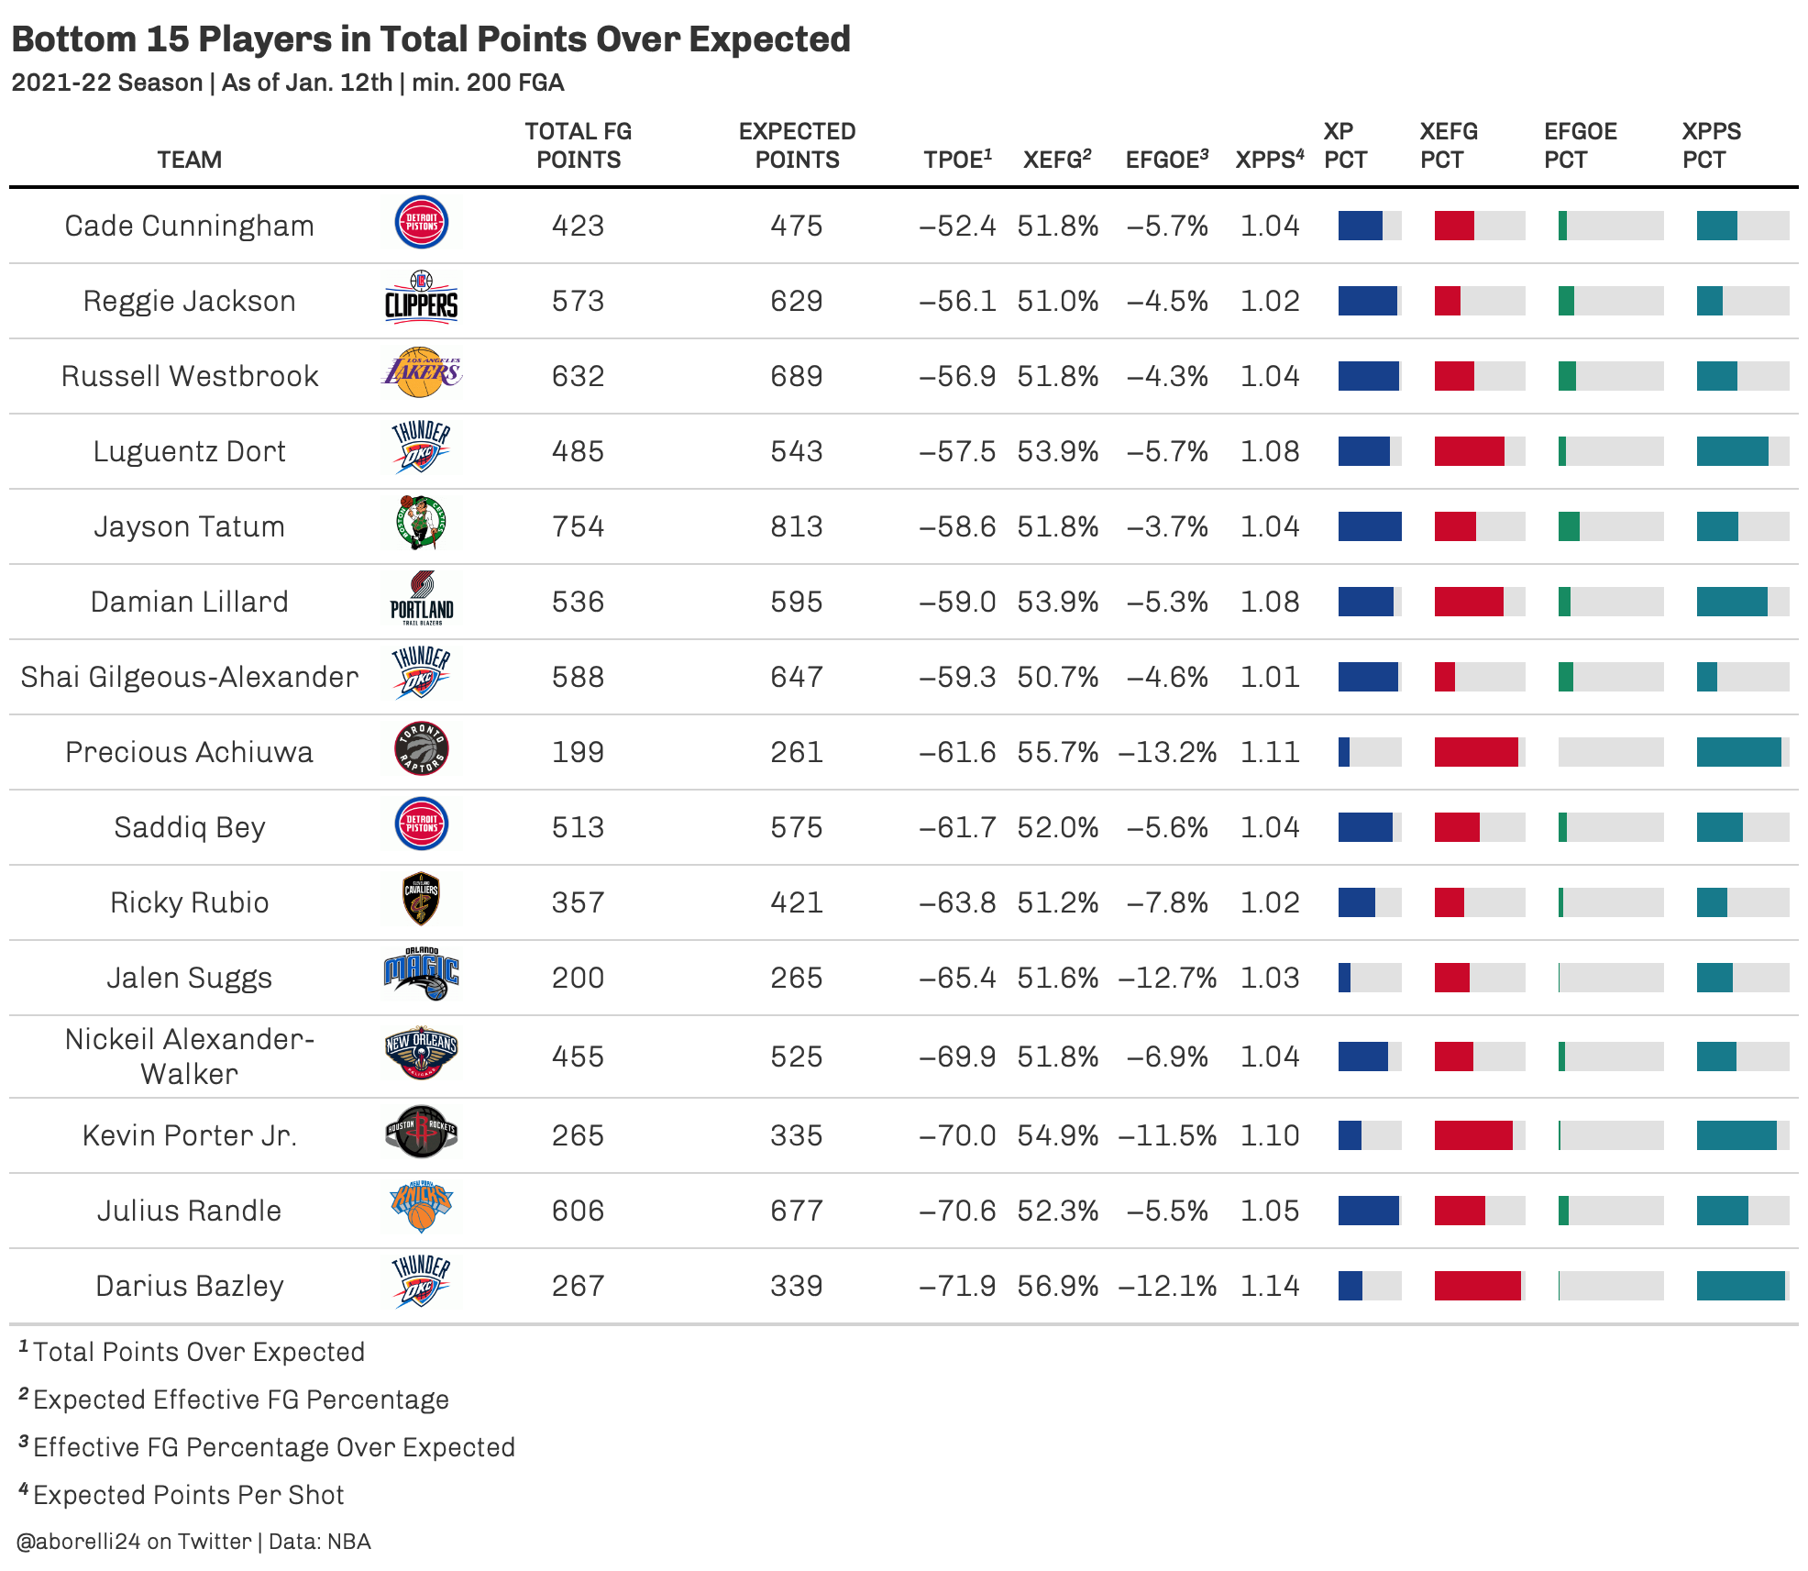Select the EXPECTED POINTS column header
The image size is (1808, 1571).
point(797,146)
